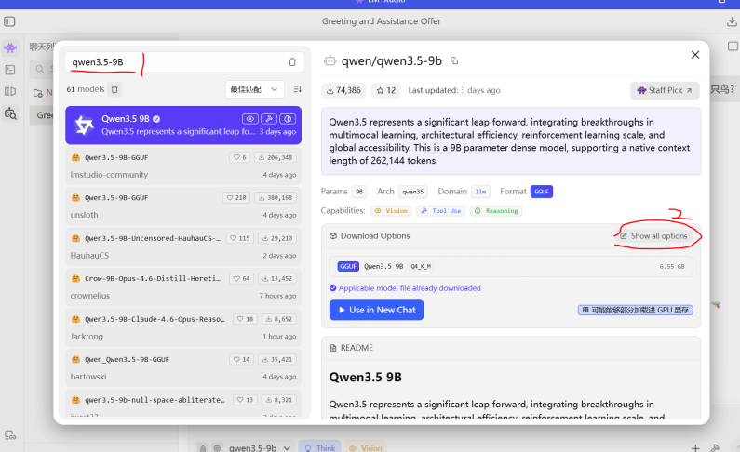Select Qwen_Qwen3.5-9B-GGUF by bartowski
This screenshot has height=452, width=740.
coord(183,367)
